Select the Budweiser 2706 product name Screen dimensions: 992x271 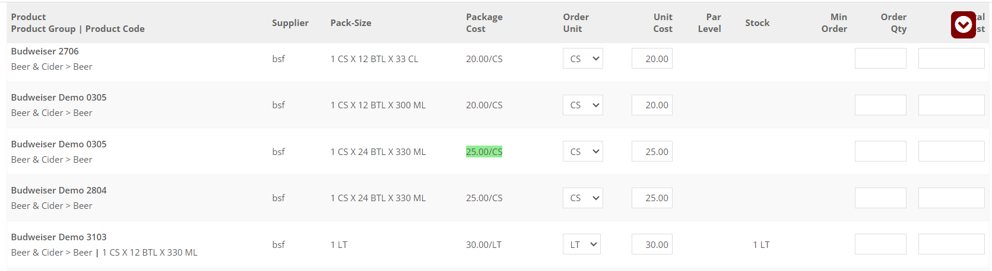45,51
